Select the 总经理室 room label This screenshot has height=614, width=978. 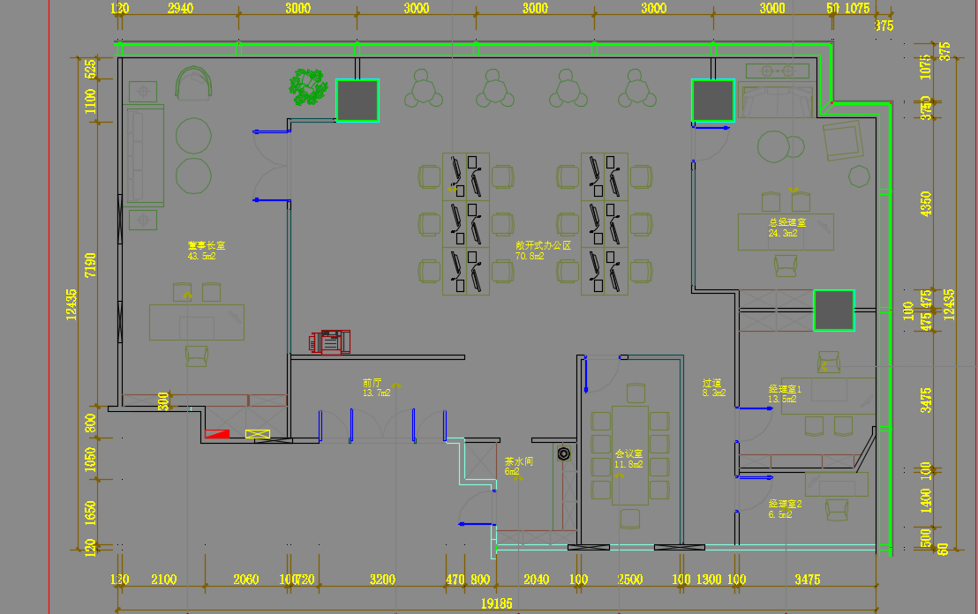click(x=786, y=223)
